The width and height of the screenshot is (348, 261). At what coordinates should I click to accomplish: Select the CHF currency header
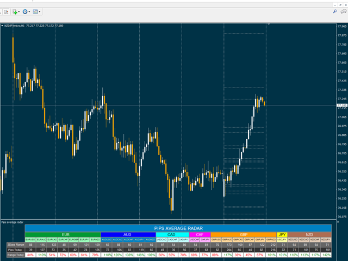(x=200, y=234)
